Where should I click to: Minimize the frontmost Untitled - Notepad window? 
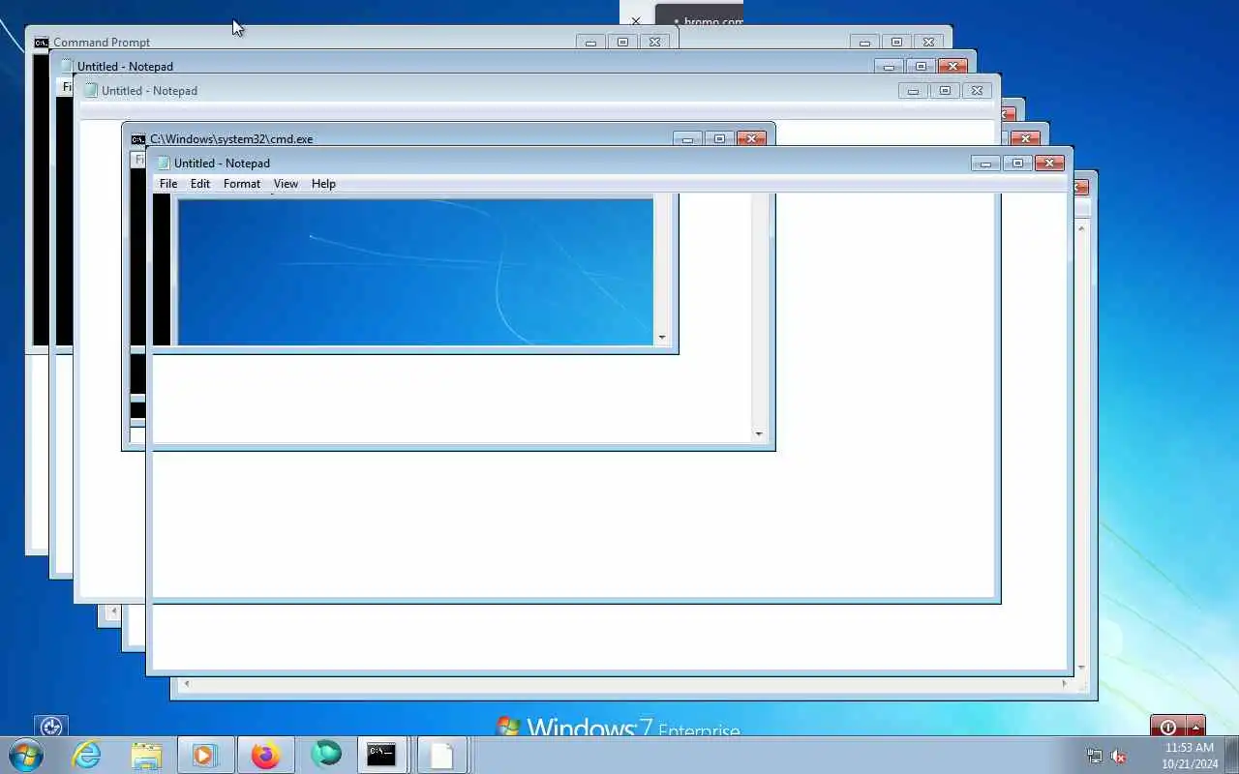click(x=985, y=164)
